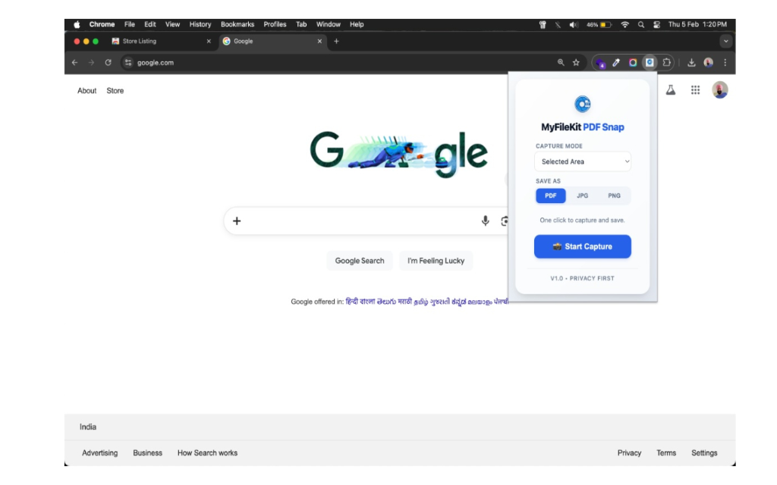Expand the Capture Mode dropdown

click(x=583, y=161)
